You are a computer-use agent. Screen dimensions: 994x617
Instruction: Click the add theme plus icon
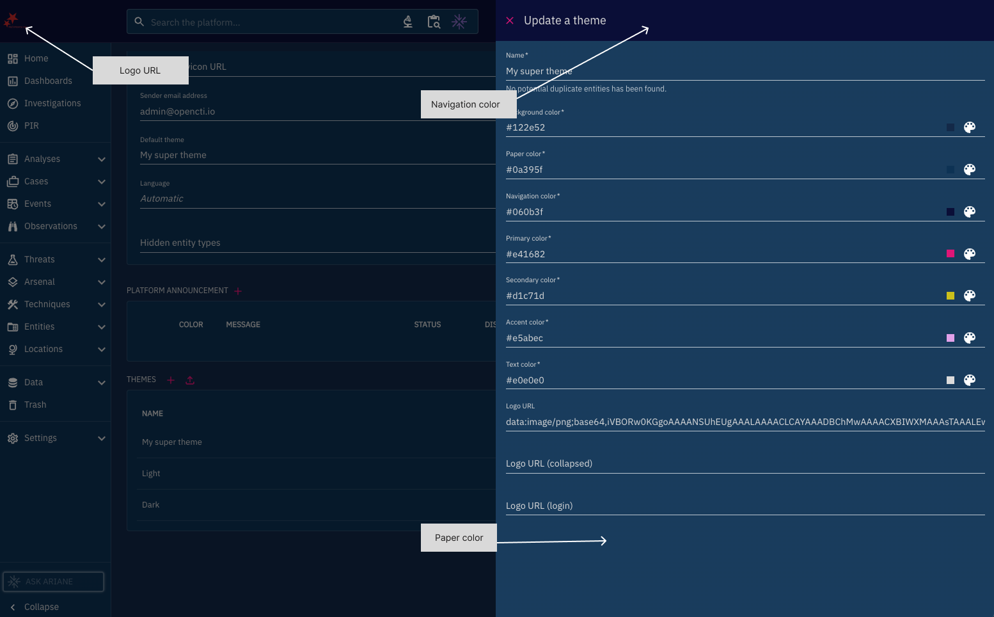pyautogui.click(x=171, y=380)
